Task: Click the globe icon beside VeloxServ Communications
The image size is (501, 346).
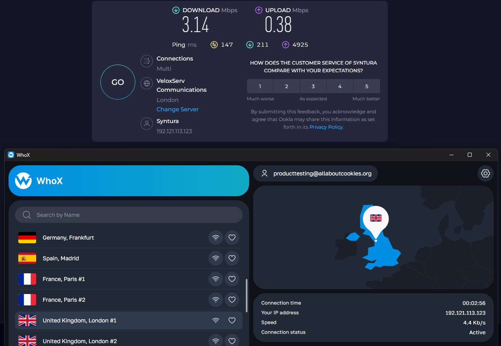Action: point(146,84)
